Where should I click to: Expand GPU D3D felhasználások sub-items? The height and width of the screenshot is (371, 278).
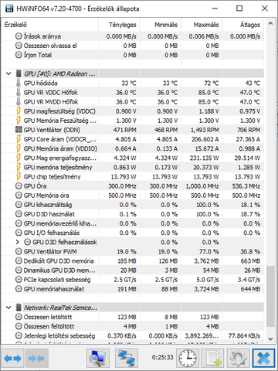tap(18, 242)
